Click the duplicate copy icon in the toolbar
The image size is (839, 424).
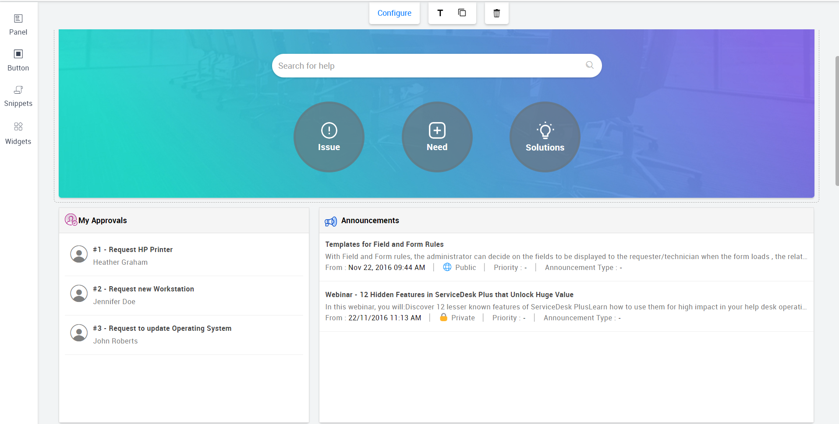click(462, 13)
